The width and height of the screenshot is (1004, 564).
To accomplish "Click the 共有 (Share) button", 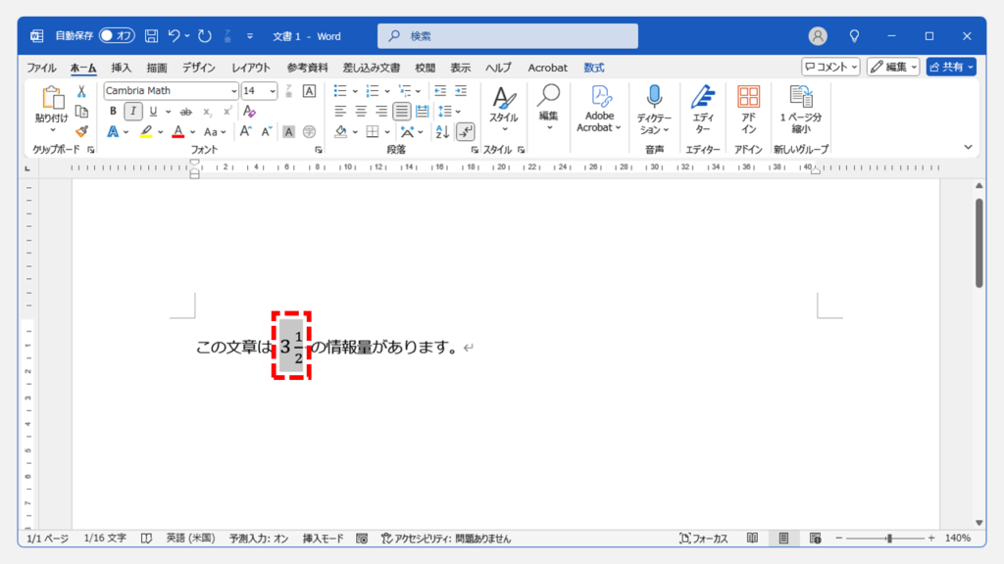I will point(951,67).
